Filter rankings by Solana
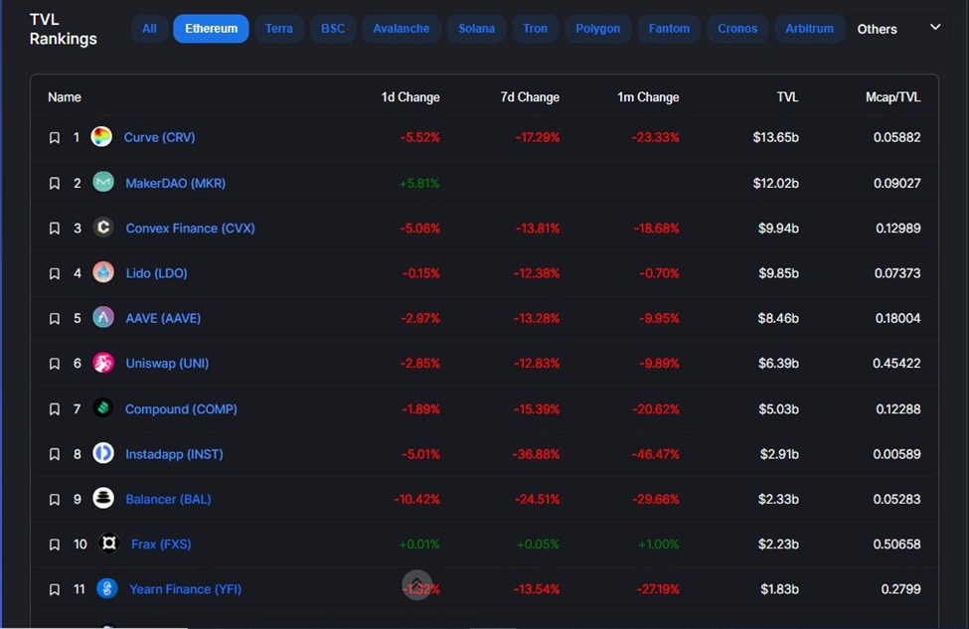This screenshot has width=969, height=629. [476, 29]
